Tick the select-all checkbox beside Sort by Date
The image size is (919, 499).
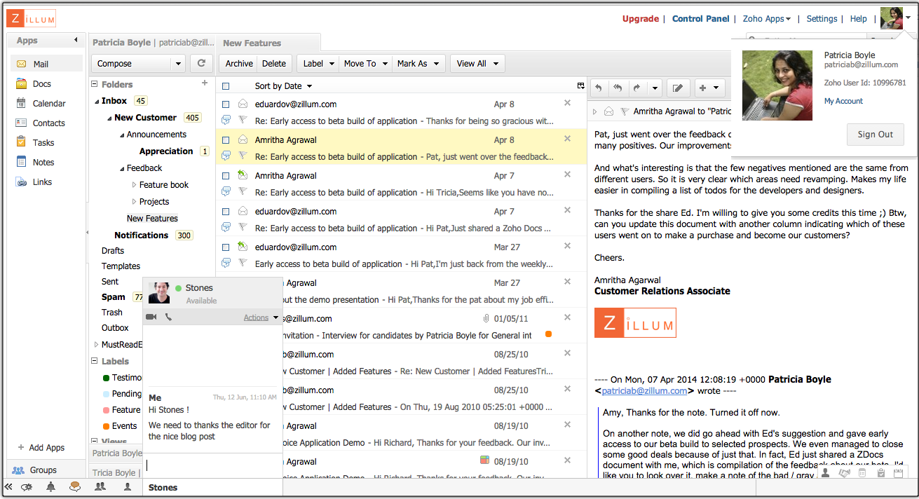click(x=226, y=86)
